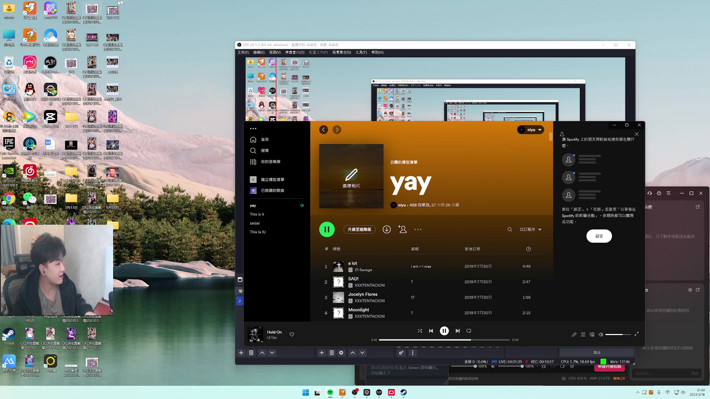Open Liked Songs in Spotify

[267, 191]
